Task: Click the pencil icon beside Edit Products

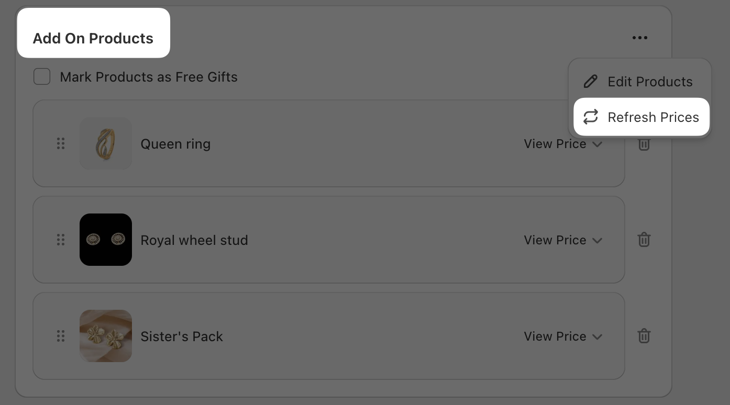Action: [x=591, y=81]
